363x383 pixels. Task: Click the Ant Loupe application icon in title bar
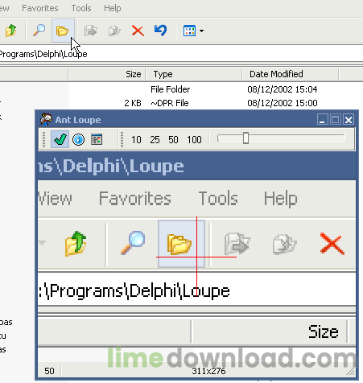pyautogui.click(x=46, y=119)
